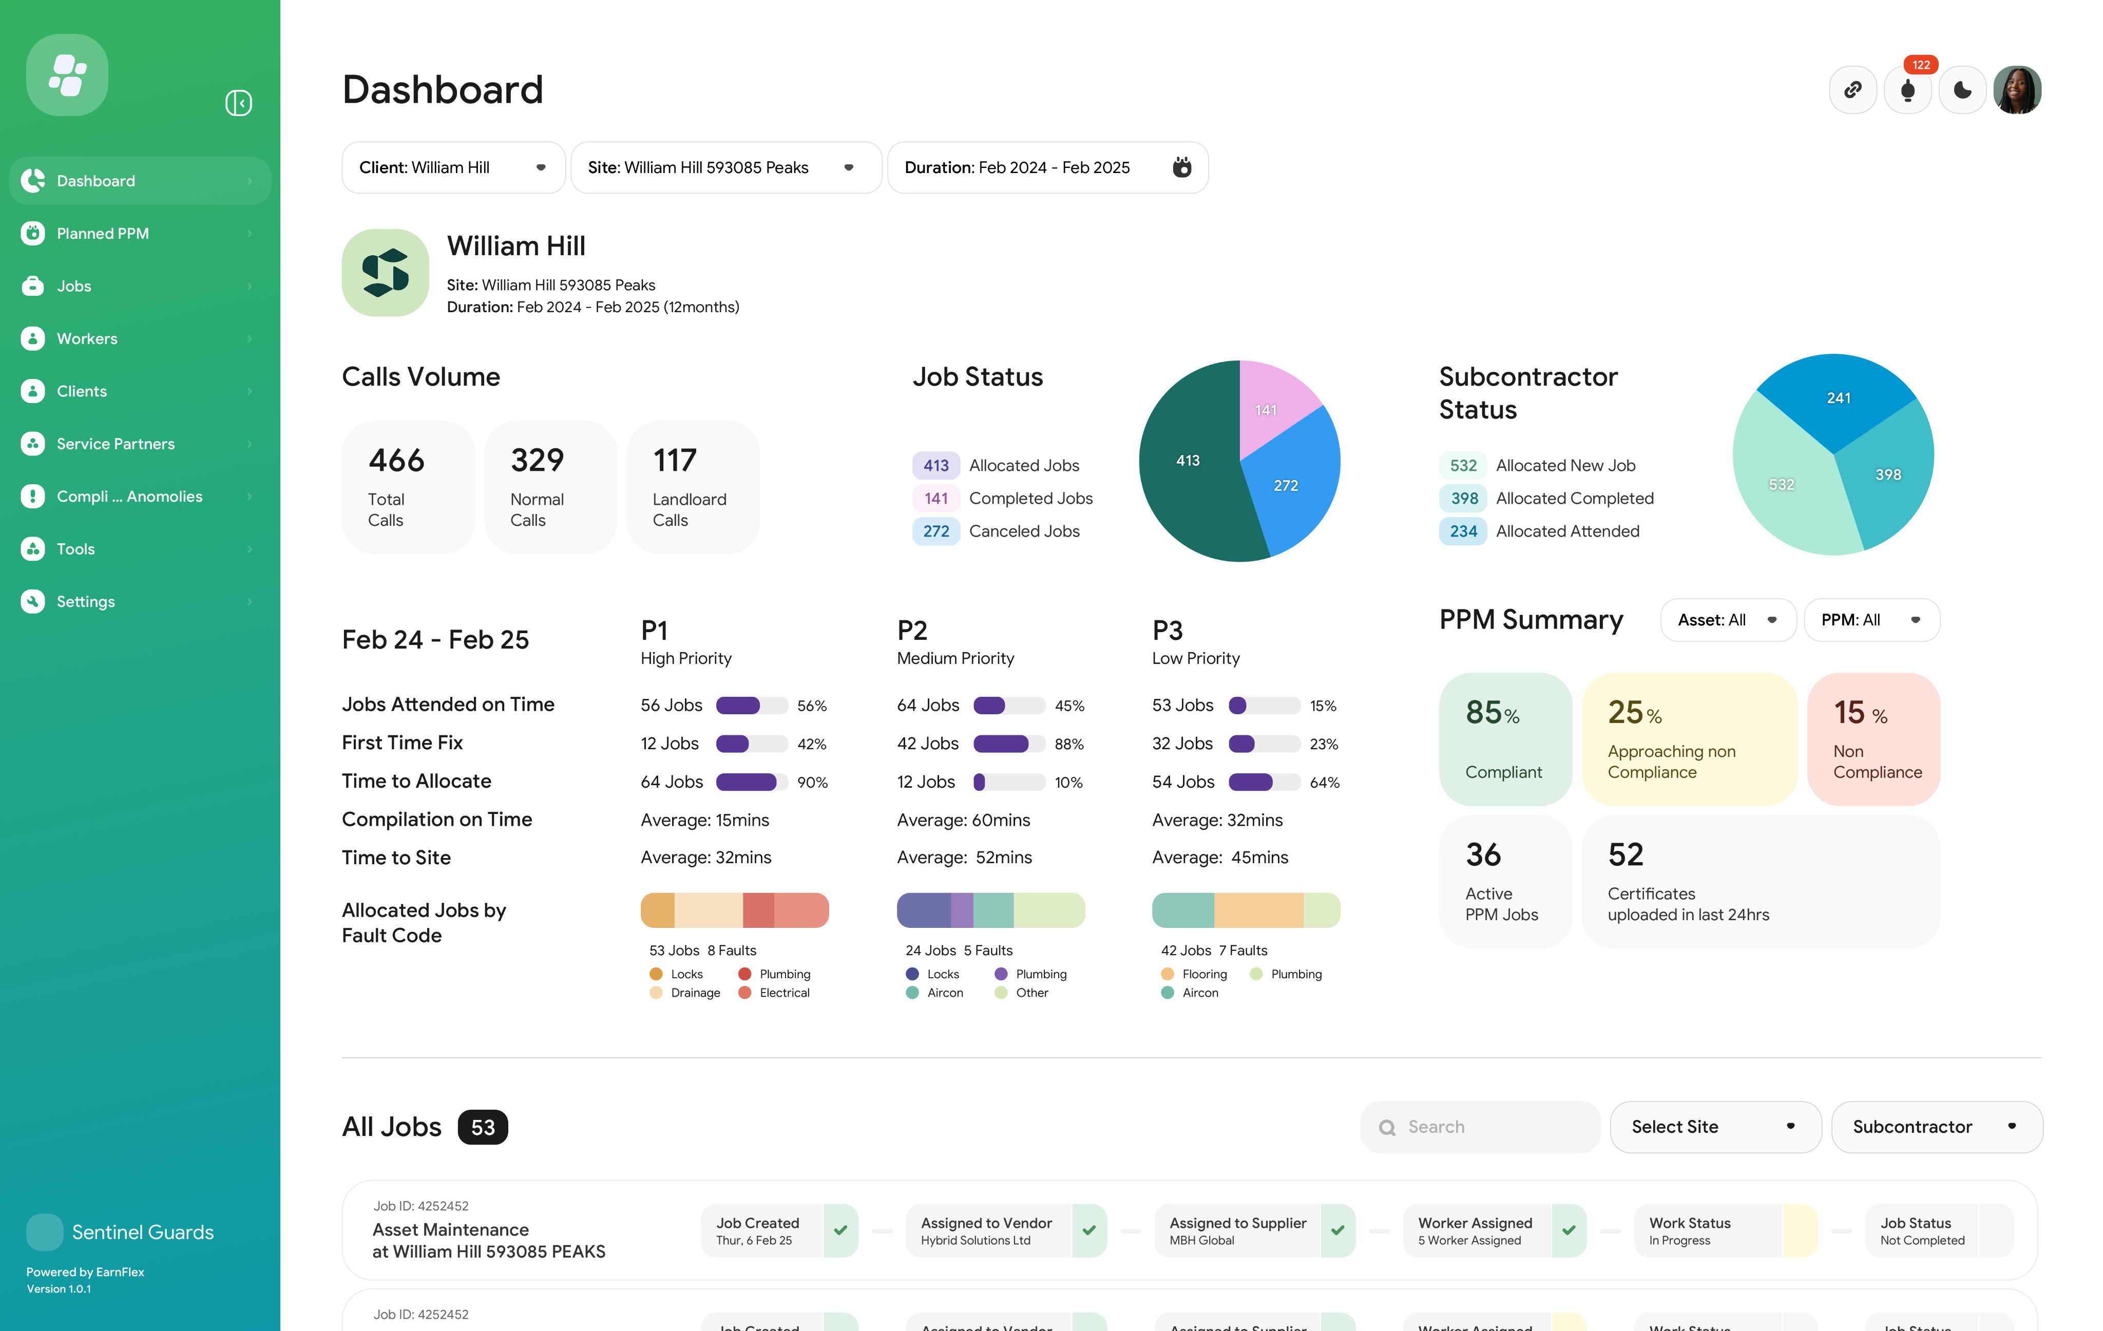
Task: Click the P3 Time to Allocate 64% bar
Action: 1264,783
